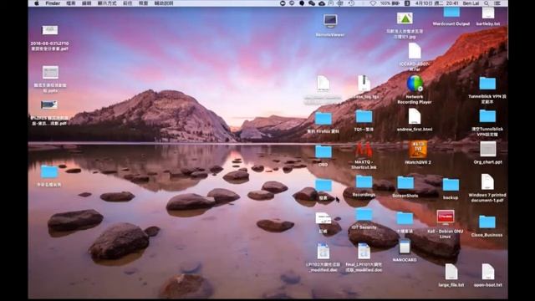Viewport: 535px width, 301px height.
Task: Open Network Recording Player icon
Action: [x=415, y=84]
